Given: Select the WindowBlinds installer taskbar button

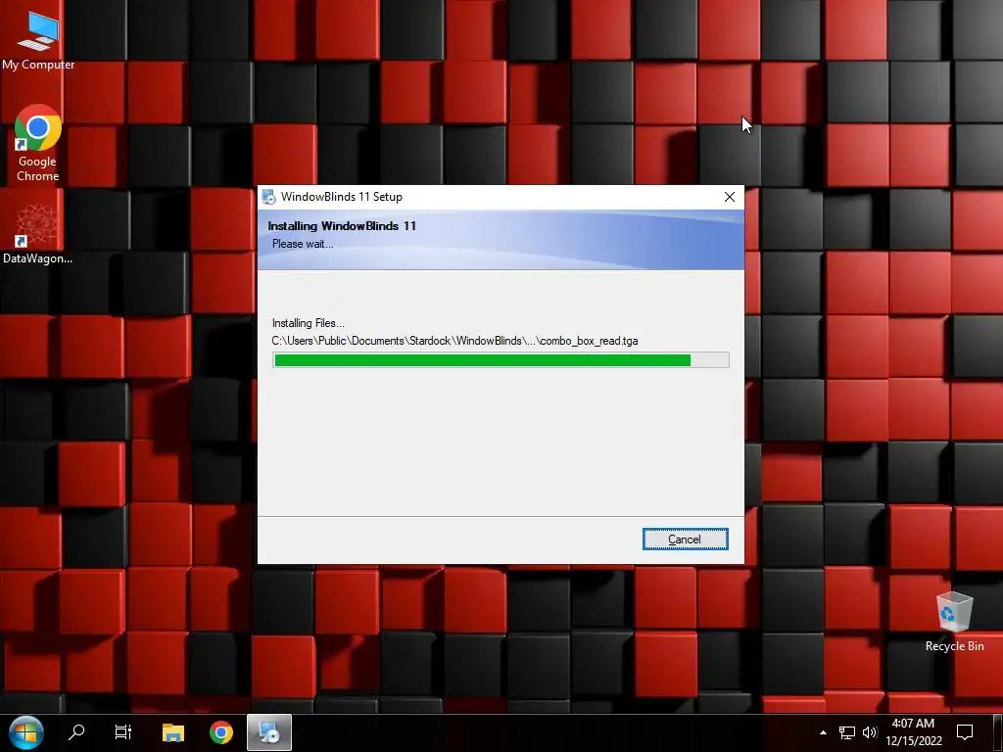Looking at the screenshot, I should 269,732.
